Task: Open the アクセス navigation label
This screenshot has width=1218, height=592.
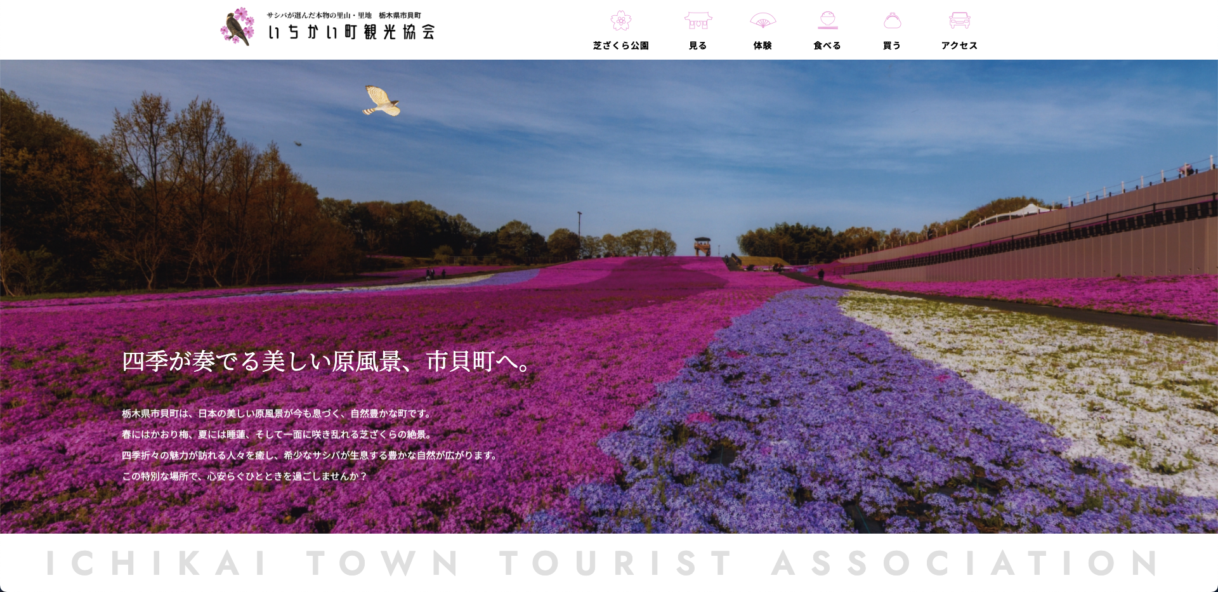Action: [x=959, y=46]
